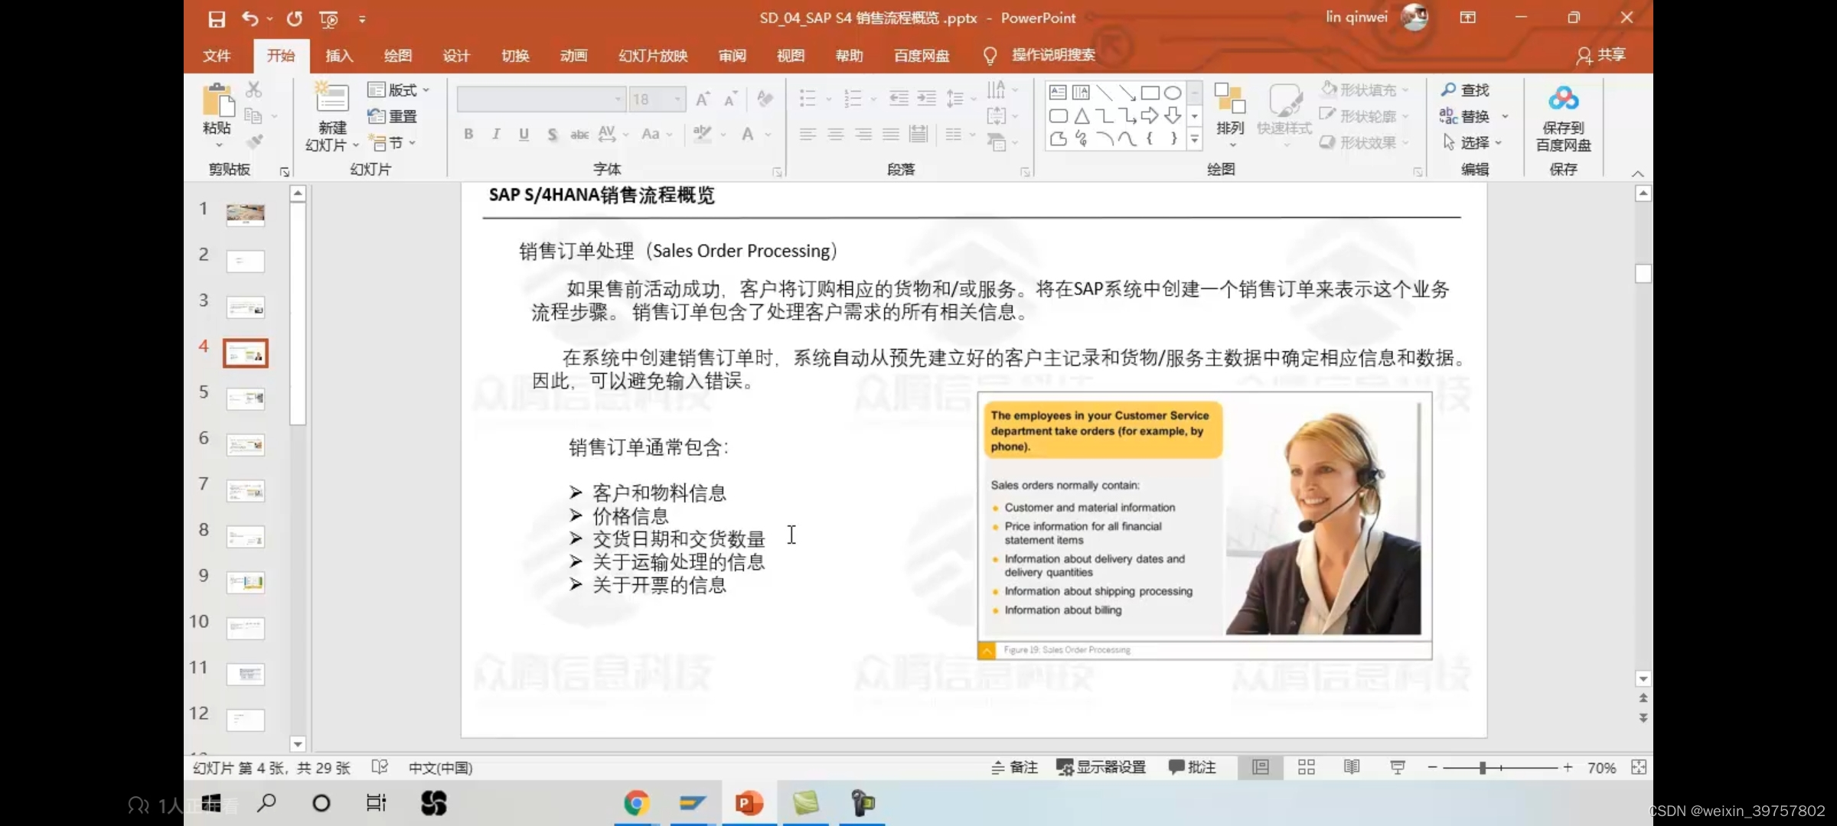The image size is (1837, 826).
Task: Click the Clear All Formatting icon
Action: pos(765,98)
